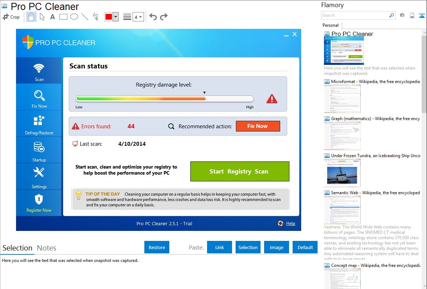Click the lifebuoy icon beside Help
Viewport: 427px width, 289px height.
point(281,223)
